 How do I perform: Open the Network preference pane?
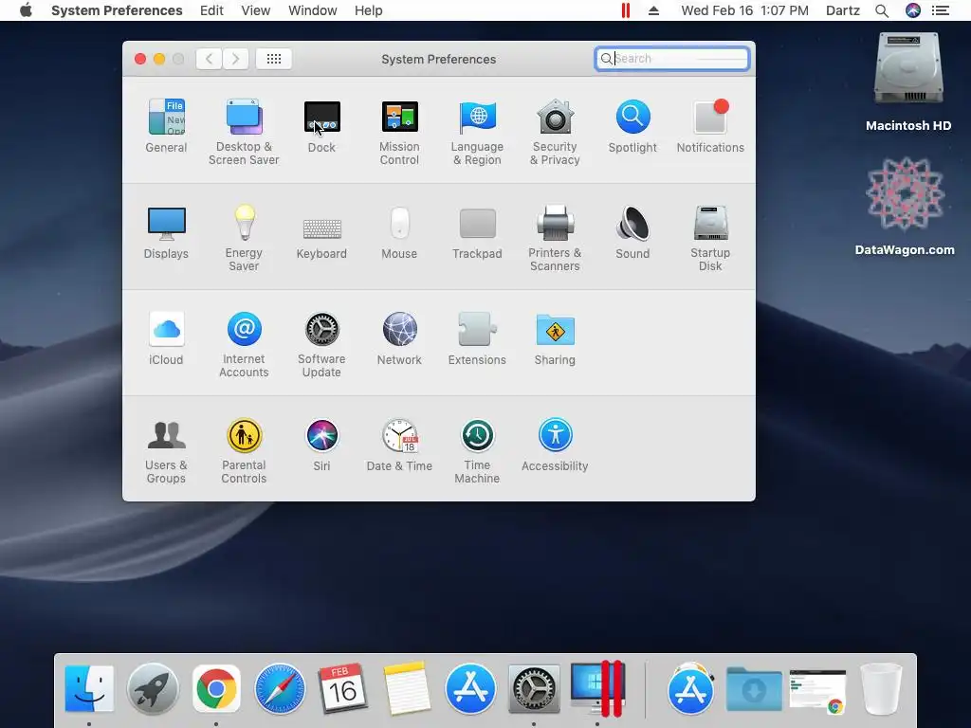pos(399,338)
